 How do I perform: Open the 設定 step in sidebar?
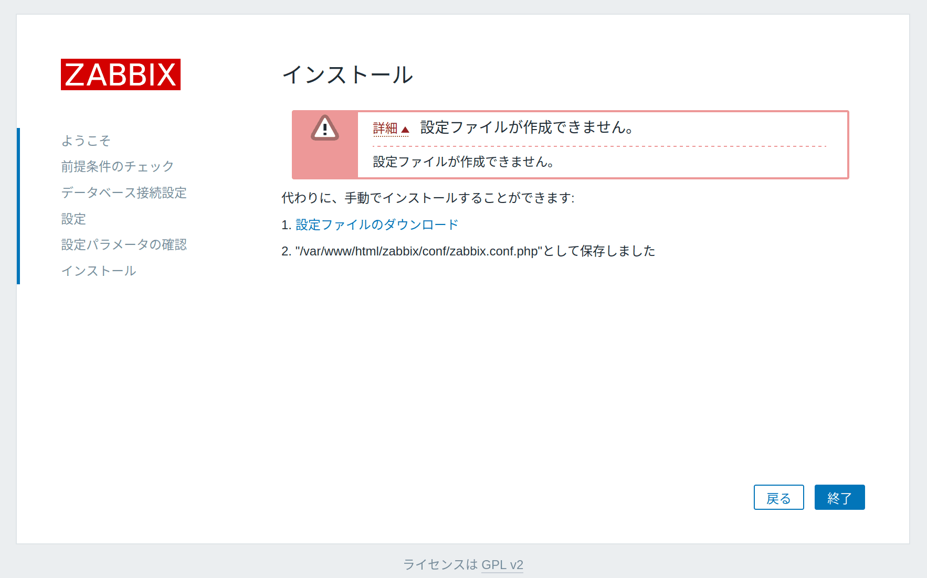[73, 219]
